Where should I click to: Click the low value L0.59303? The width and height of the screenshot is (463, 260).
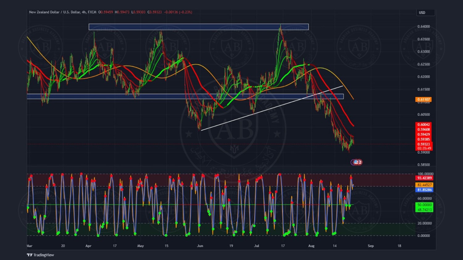tap(138, 12)
